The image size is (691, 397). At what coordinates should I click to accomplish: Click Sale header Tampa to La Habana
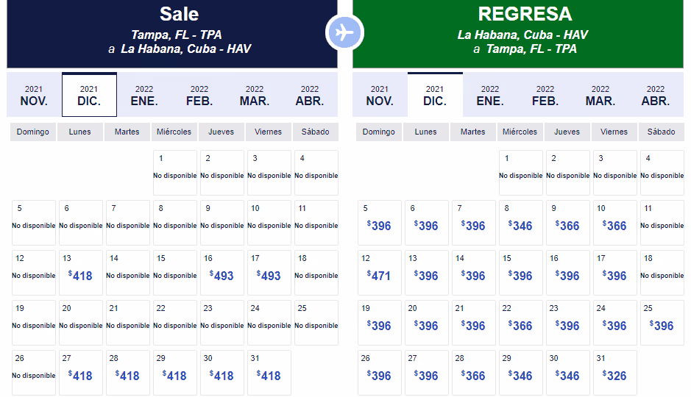[x=172, y=34]
